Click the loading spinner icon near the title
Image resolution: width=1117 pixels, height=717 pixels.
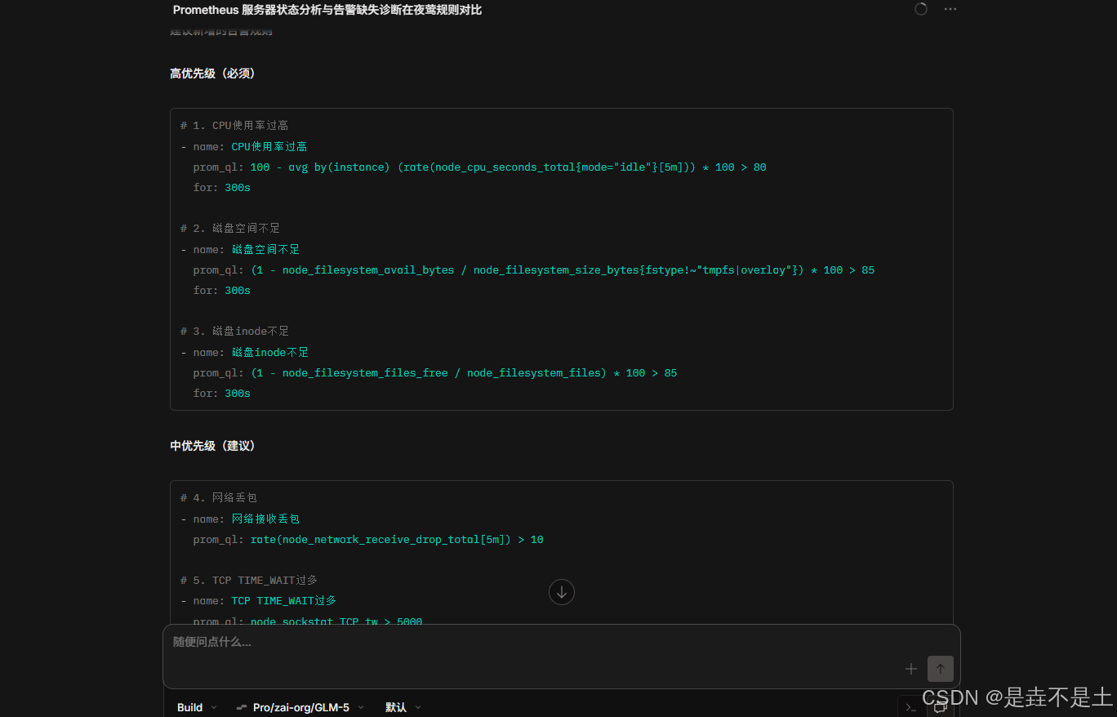921,9
